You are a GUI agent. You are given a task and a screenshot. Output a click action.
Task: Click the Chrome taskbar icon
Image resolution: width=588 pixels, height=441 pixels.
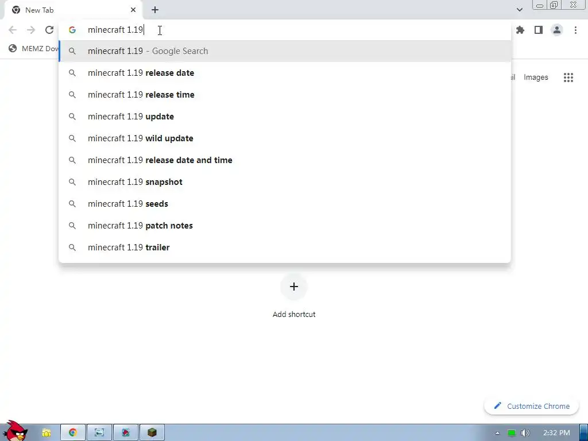tap(73, 433)
